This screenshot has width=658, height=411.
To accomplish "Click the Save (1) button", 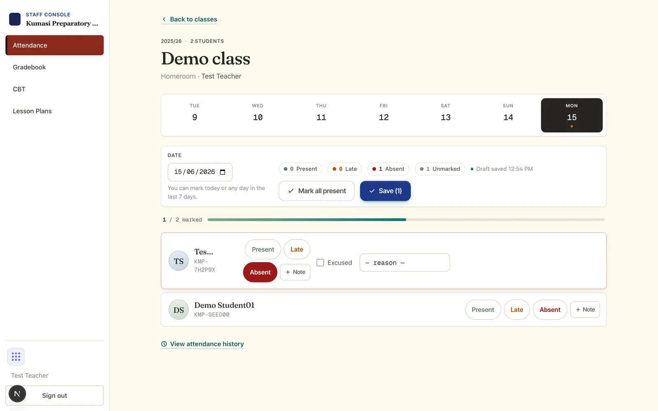I will click(385, 191).
